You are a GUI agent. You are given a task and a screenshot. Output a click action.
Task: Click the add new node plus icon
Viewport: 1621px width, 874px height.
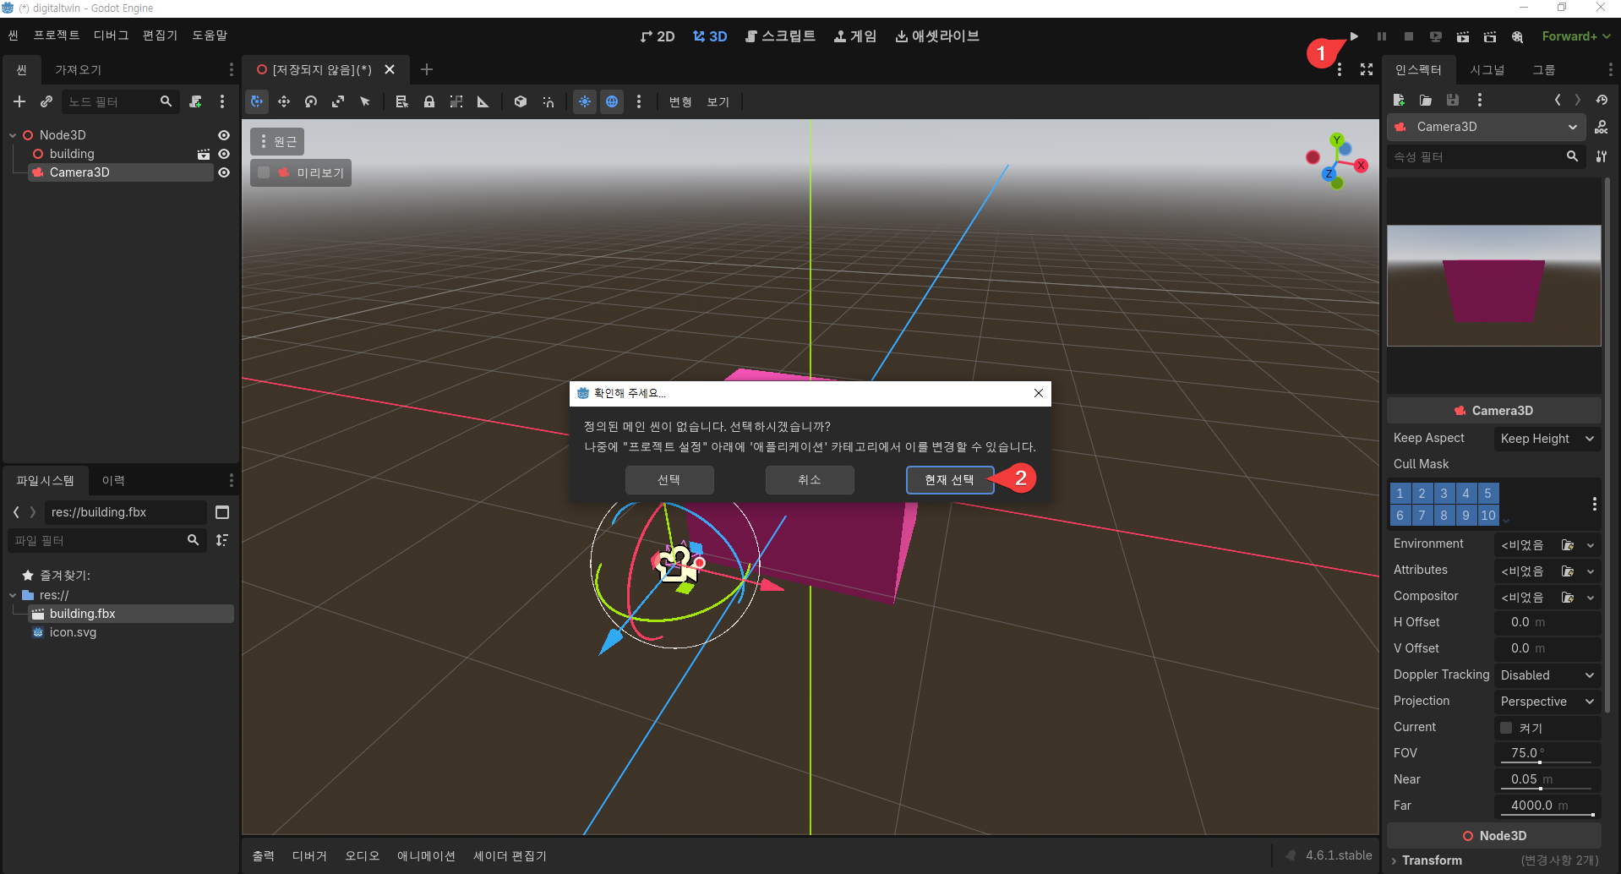click(x=19, y=101)
